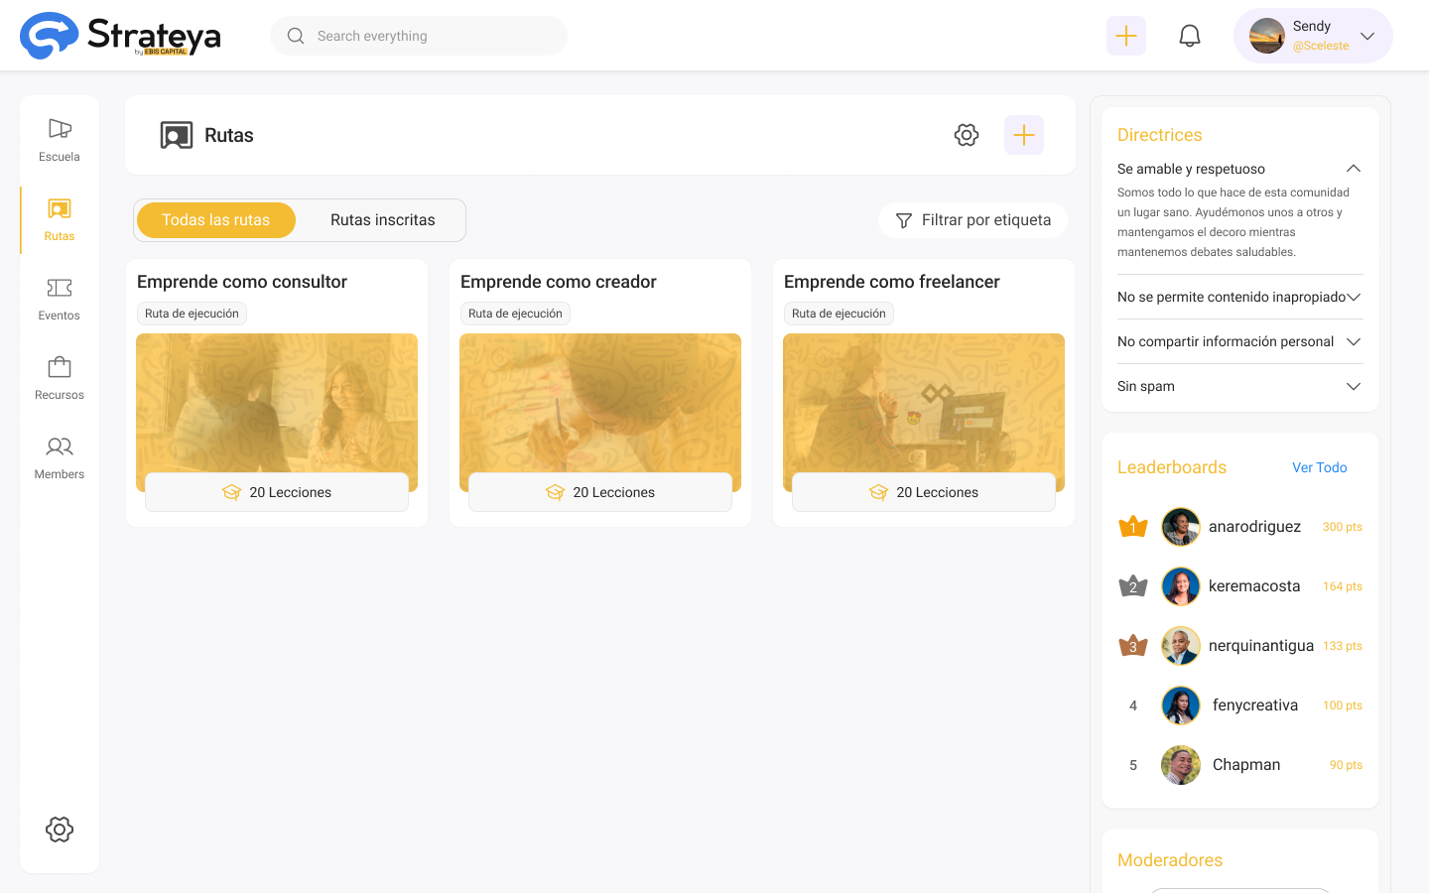Open Recursos from the sidebar
The height and width of the screenshot is (893, 1429).
(x=60, y=378)
